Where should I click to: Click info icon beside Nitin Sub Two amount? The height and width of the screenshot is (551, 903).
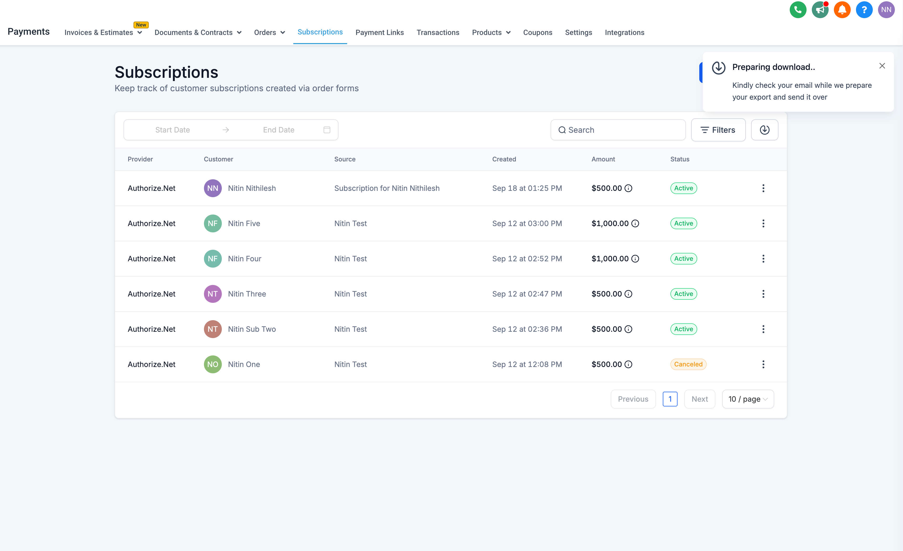628,329
